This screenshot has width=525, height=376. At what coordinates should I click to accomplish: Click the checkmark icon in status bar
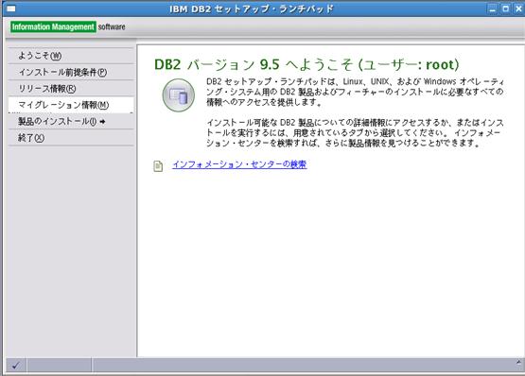point(15,366)
